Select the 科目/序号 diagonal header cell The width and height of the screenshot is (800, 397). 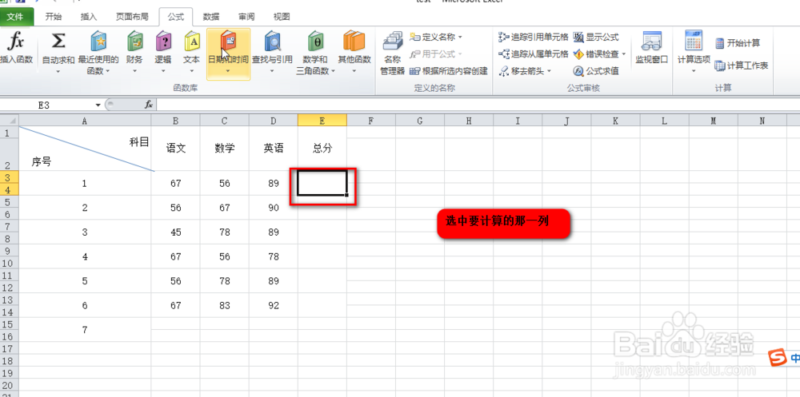tap(85, 149)
